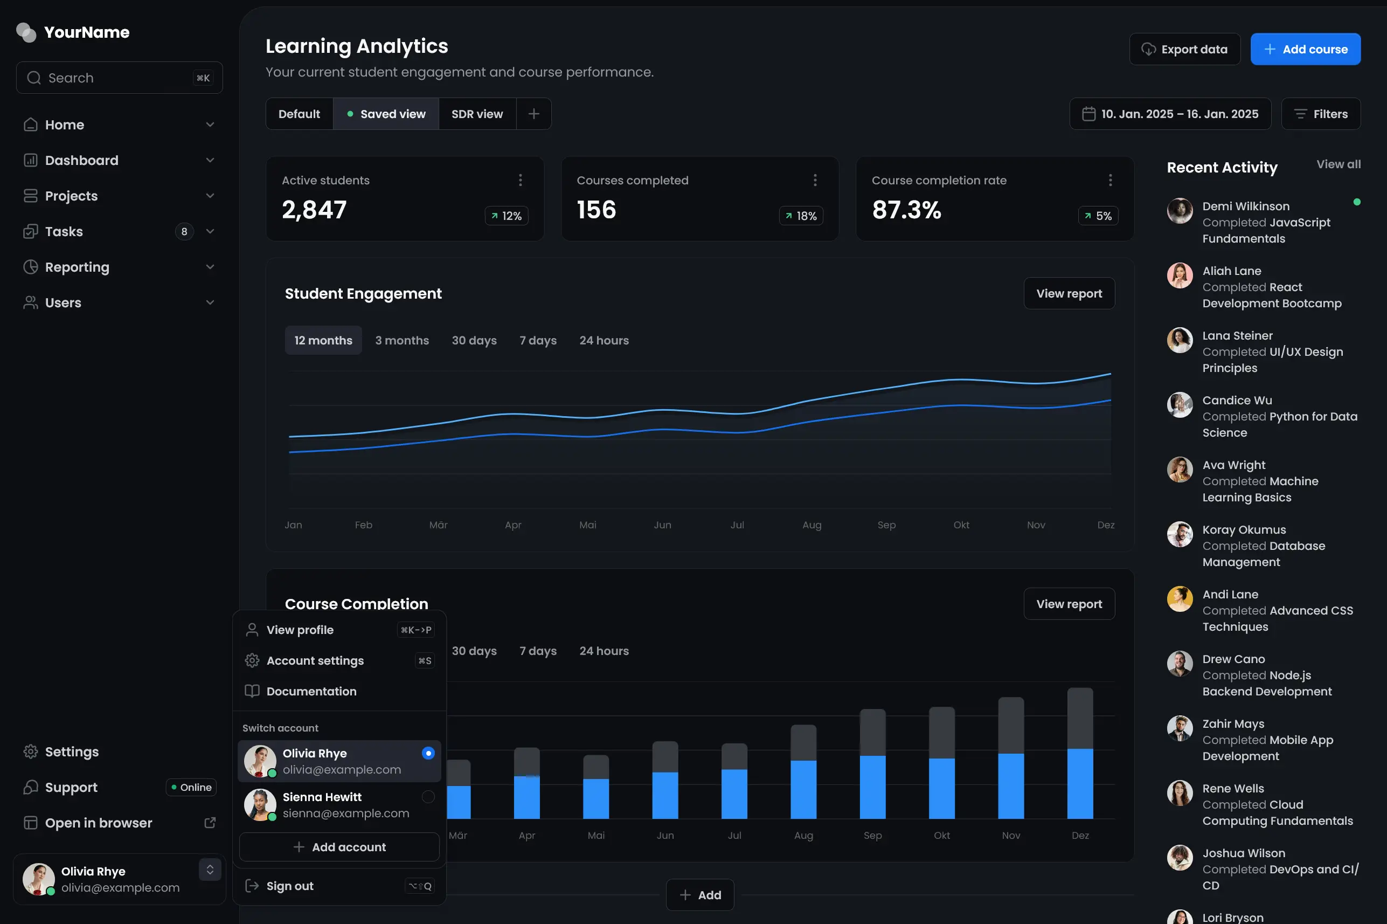Image resolution: width=1387 pixels, height=924 pixels.
Task: Open Courses completed options menu icon
Action: click(815, 180)
